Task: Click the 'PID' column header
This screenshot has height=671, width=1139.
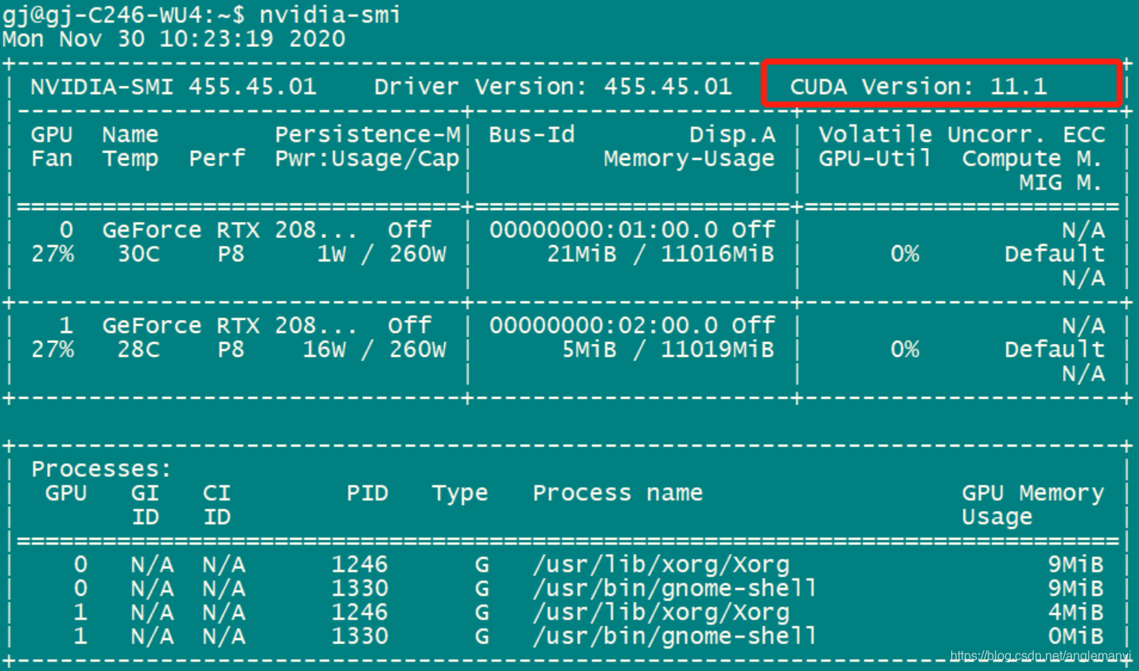Action: click(367, 492)
